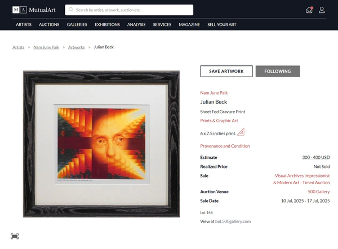Open the Artists menu
This screenshot has height=249, width=338.
(x=24, y=25)
